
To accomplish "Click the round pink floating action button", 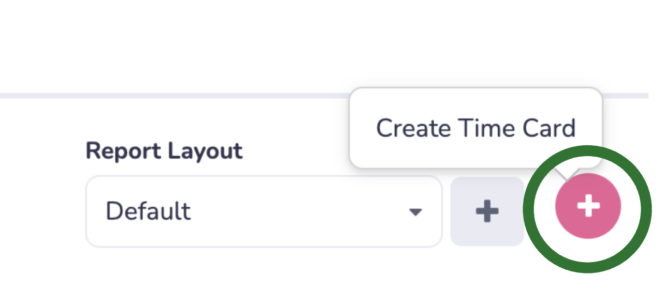I will pos(588,206).
